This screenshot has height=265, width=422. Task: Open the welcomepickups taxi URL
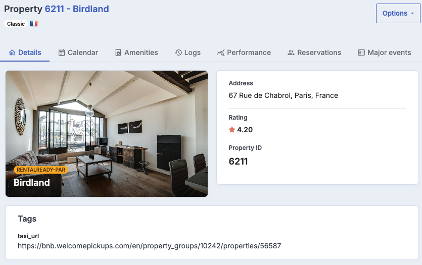coord(150,246)
